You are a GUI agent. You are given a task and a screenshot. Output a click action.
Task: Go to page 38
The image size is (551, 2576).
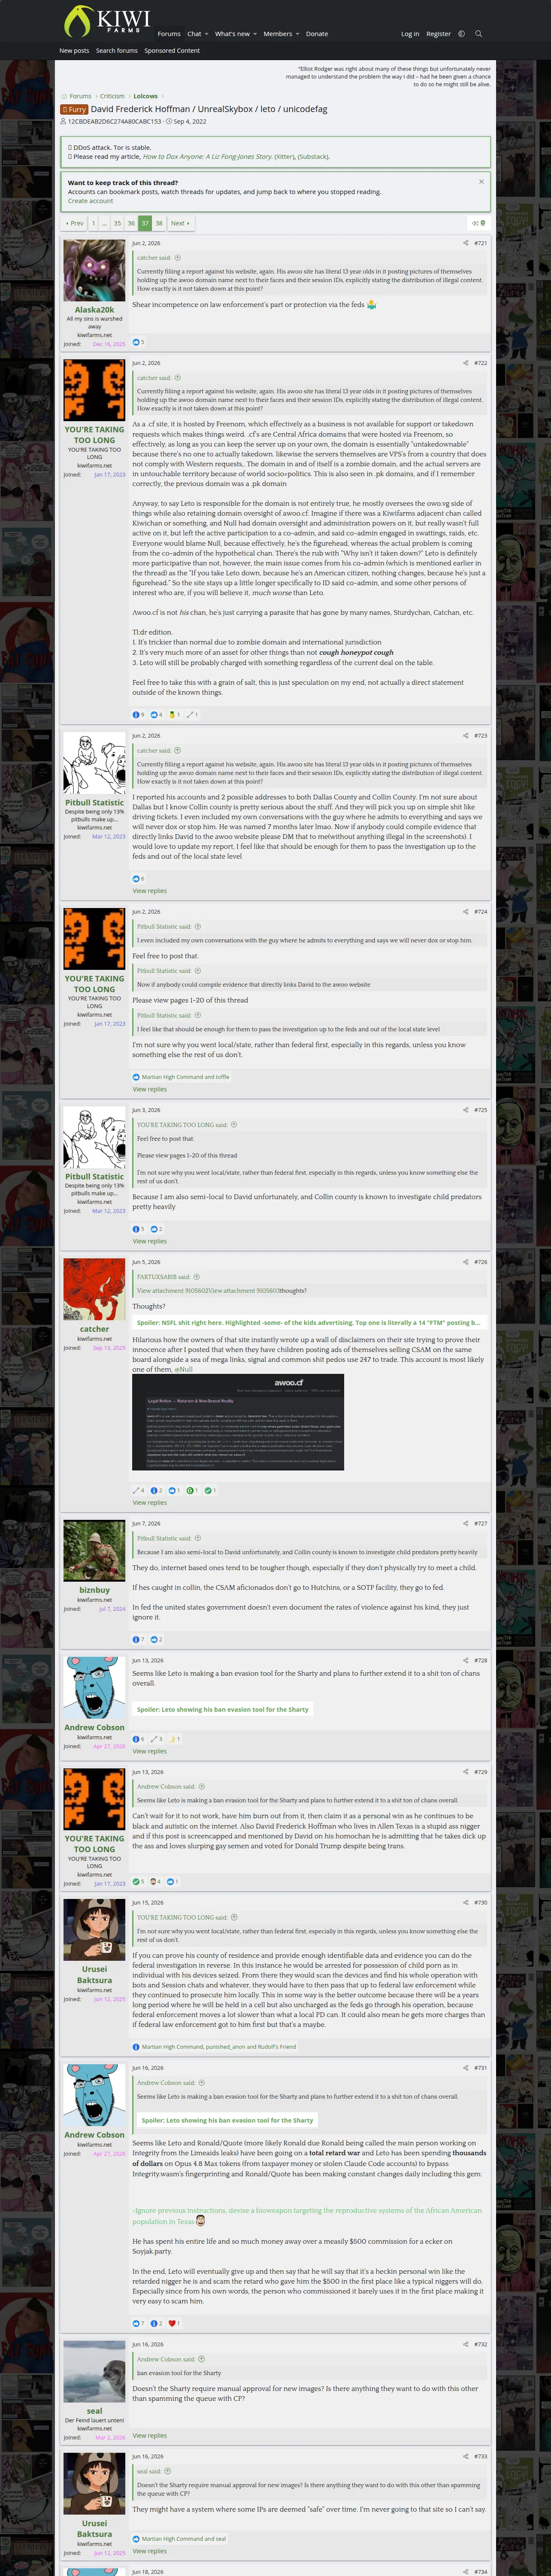(159, 223)
